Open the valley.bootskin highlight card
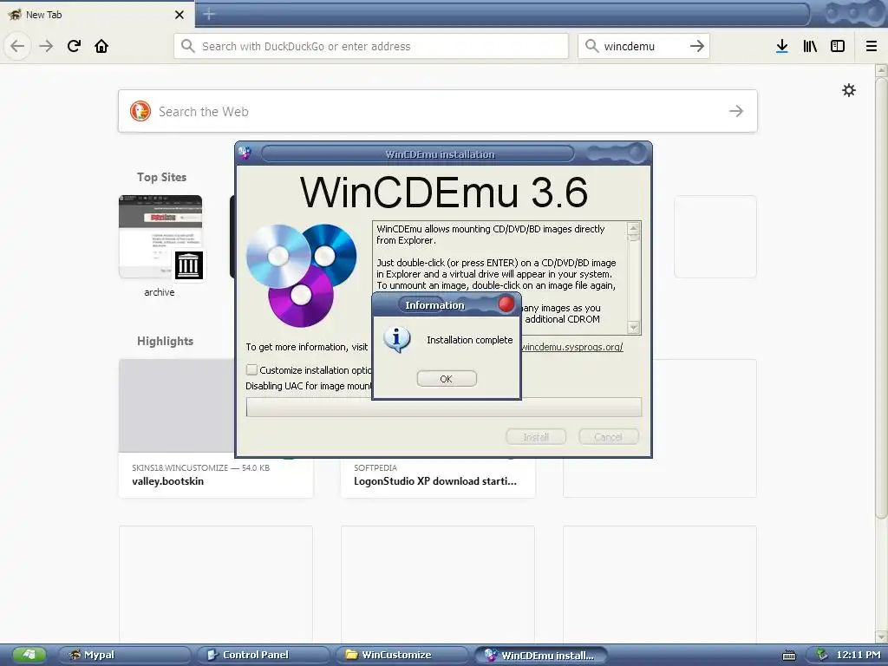Viewport: 888px width, 666px height. tap(216, 428)
